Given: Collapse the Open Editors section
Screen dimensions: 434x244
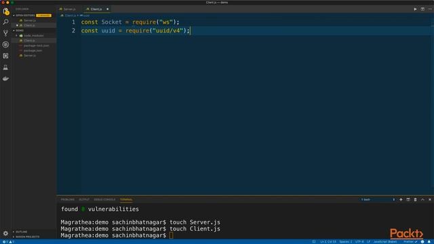Looking at the screenshot, I should coord(25,15).
